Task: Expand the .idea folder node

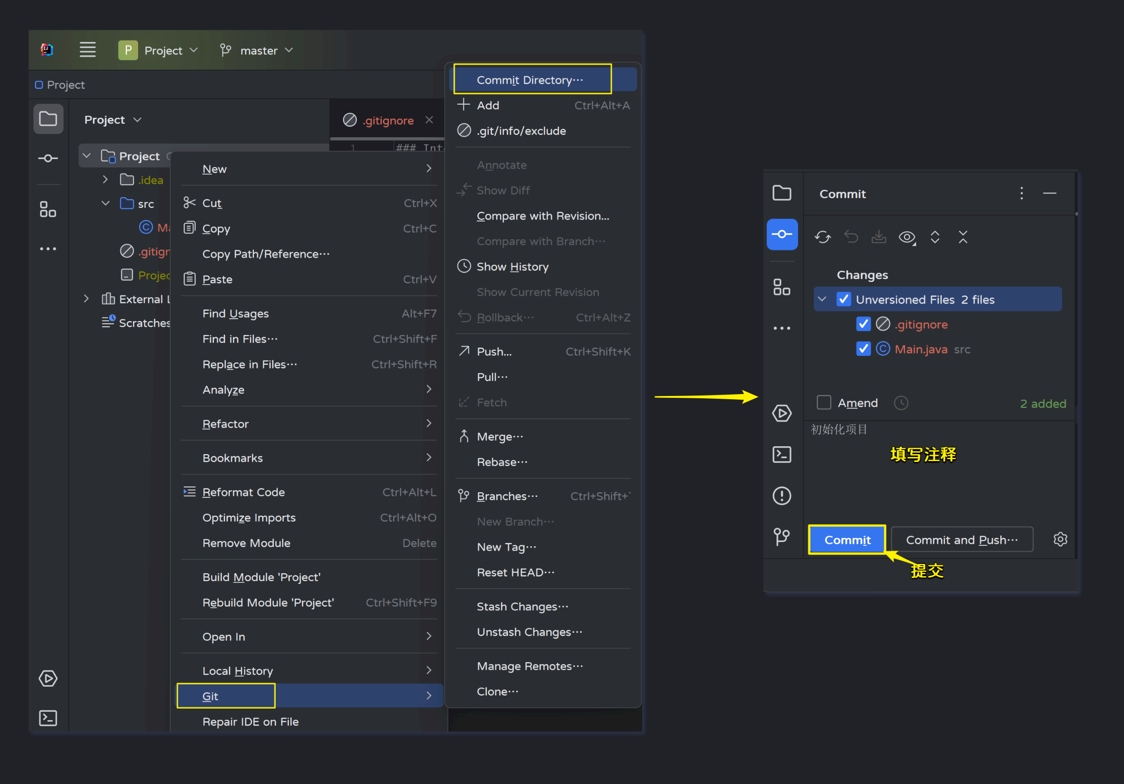Action: [105, 180]
